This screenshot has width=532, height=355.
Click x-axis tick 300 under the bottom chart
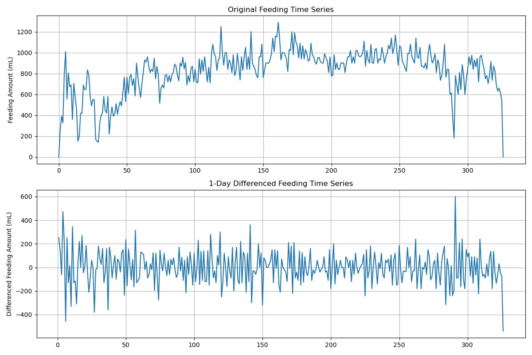468,344
